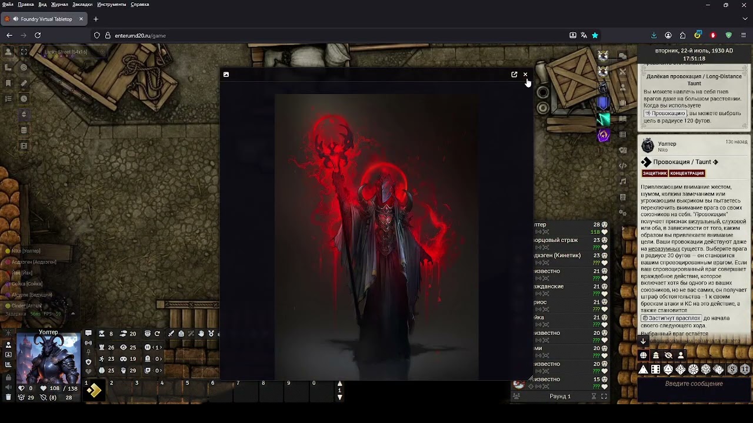753x423 pixels.
Task: Open the Card Stacks sidebar tab
Action: (623, 150)
